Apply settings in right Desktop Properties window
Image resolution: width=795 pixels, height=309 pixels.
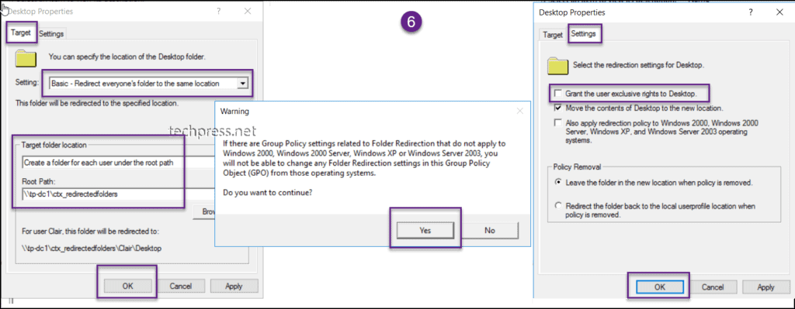click(765, 287)
